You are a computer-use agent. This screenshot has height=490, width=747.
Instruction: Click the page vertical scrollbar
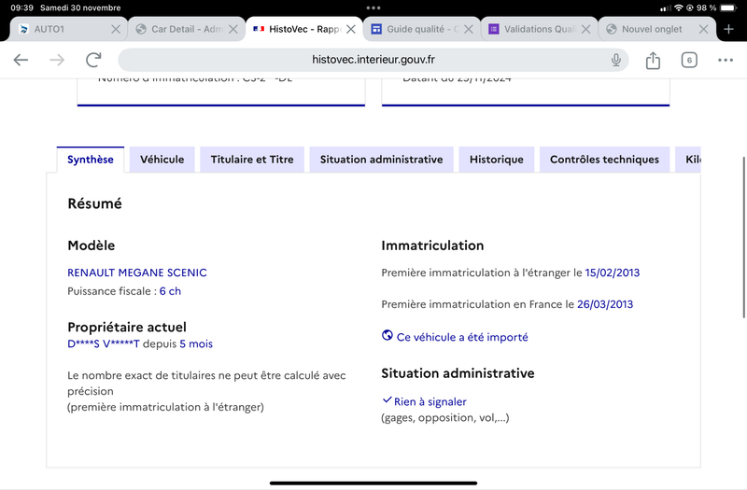pos(743,237)
